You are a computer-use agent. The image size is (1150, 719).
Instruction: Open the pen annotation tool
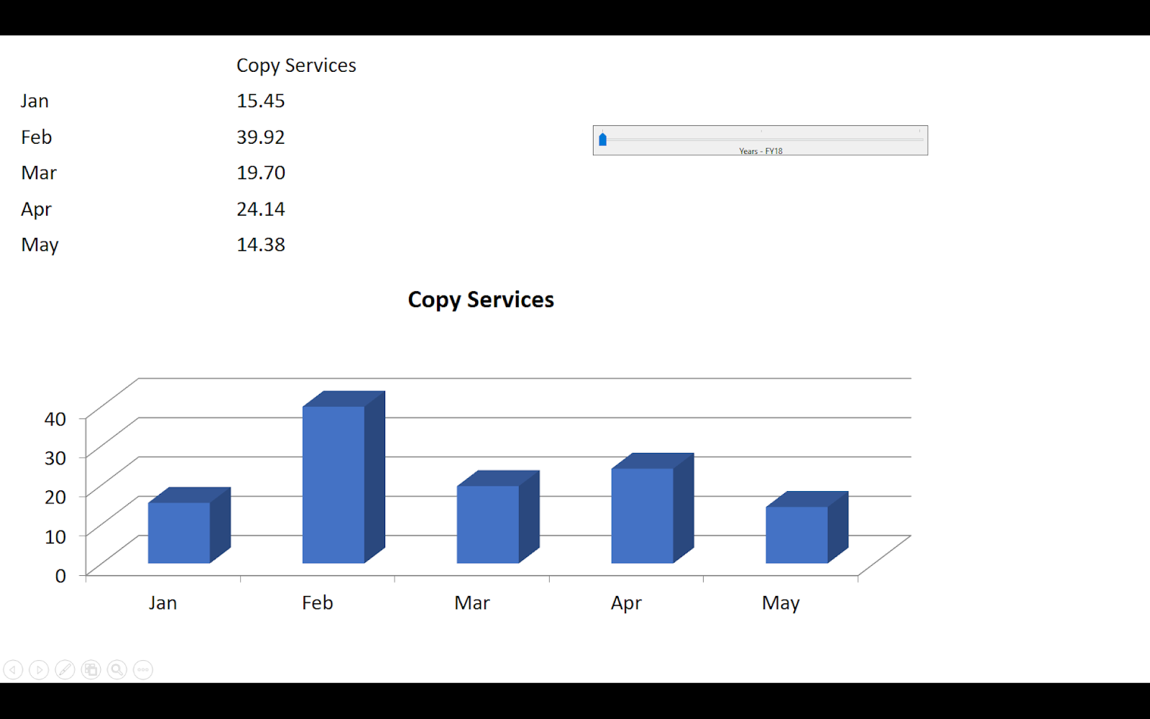[x=64, y=669]
